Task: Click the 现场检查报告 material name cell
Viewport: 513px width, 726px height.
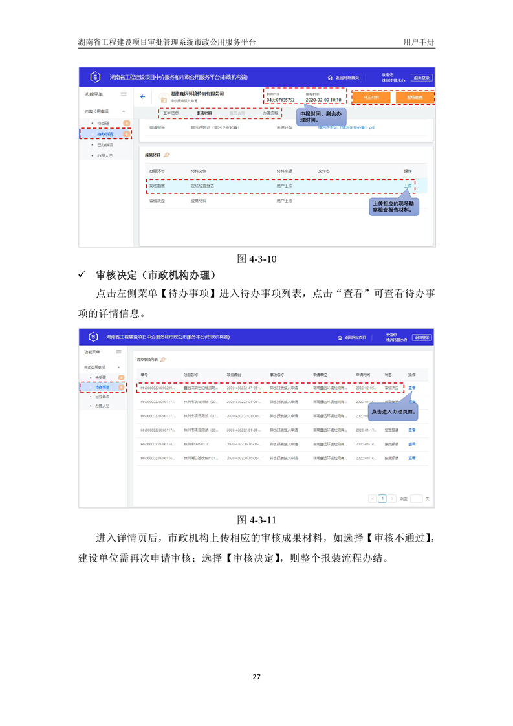Action: (x=202, y=186)
